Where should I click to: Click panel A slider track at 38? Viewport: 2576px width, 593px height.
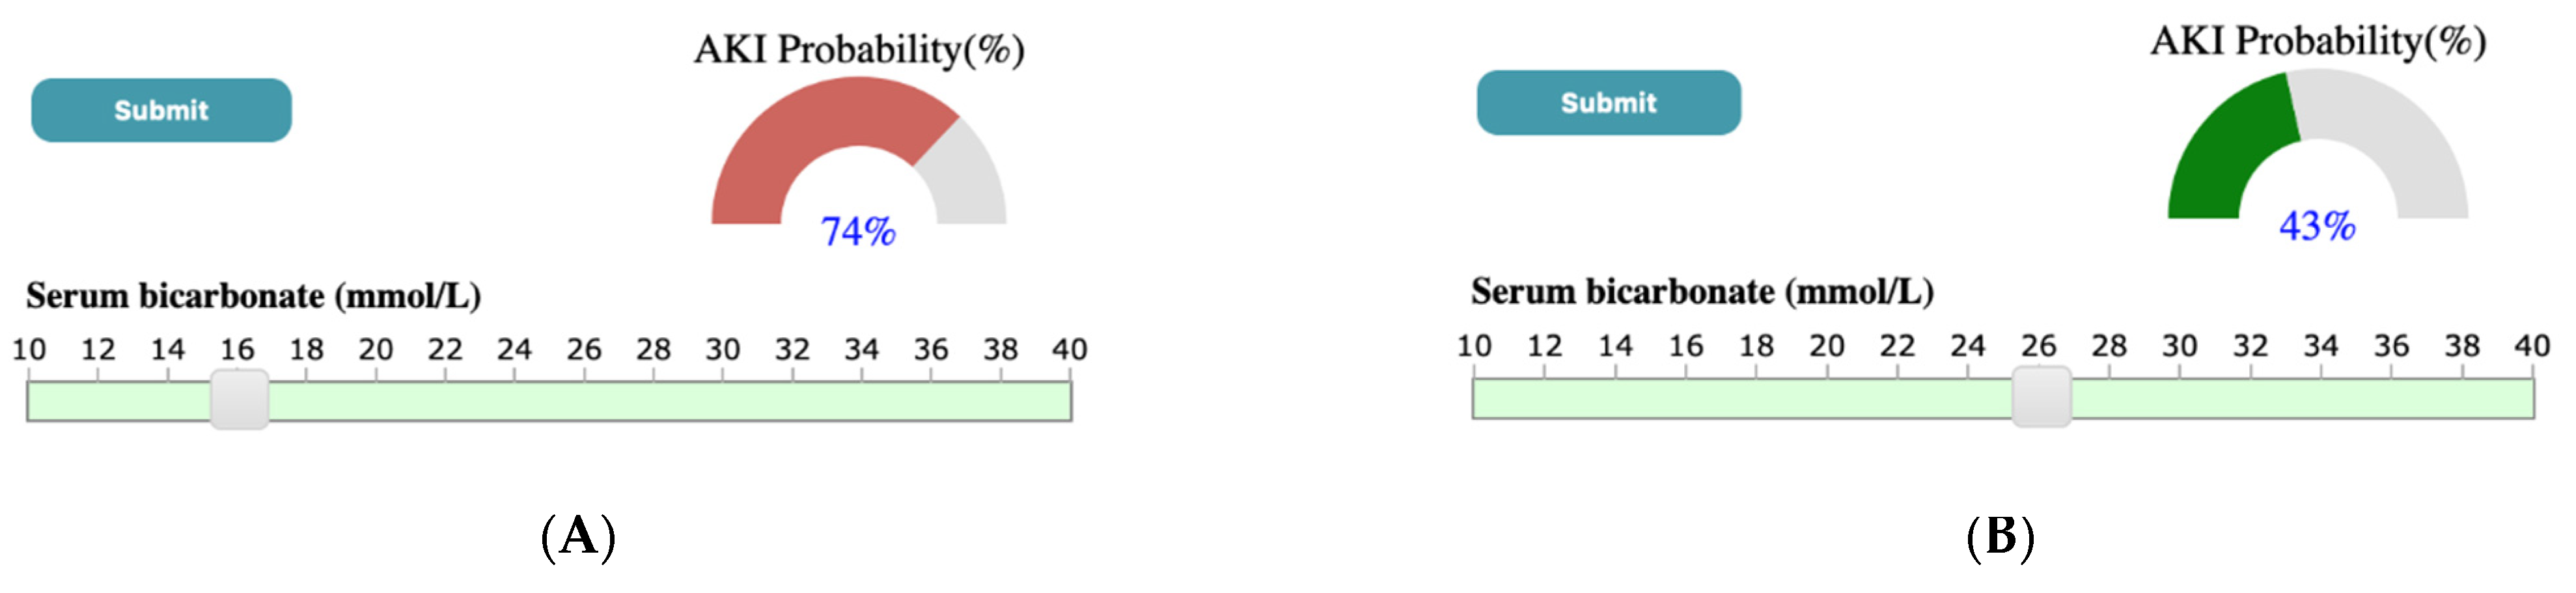pos(1000,401)
